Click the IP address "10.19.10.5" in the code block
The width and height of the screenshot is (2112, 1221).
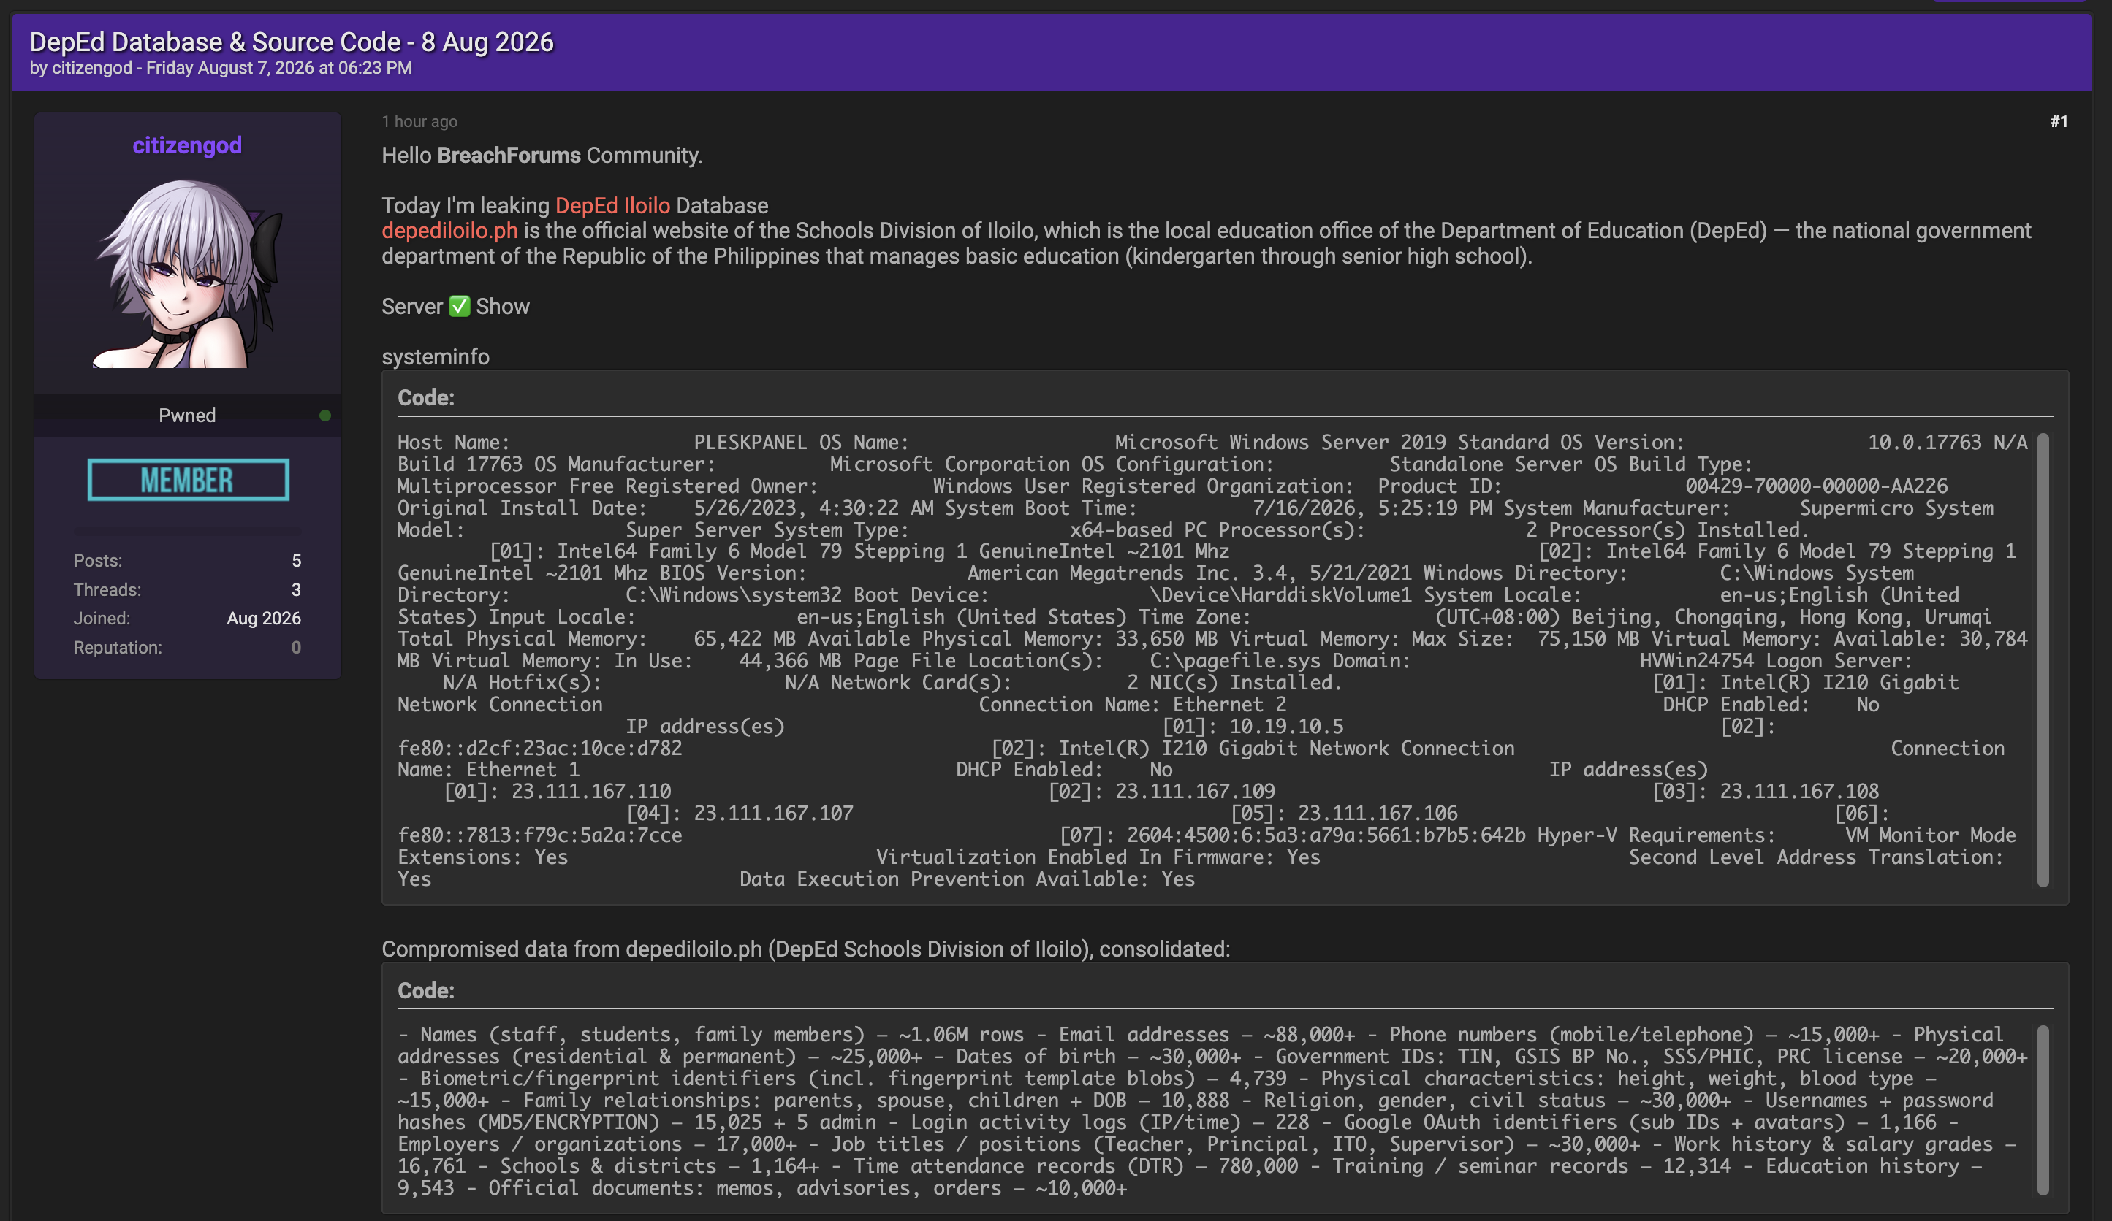pyautogui.click(x=1286, y=727)
